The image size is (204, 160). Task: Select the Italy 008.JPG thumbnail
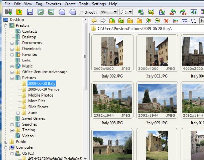point(112,100)
